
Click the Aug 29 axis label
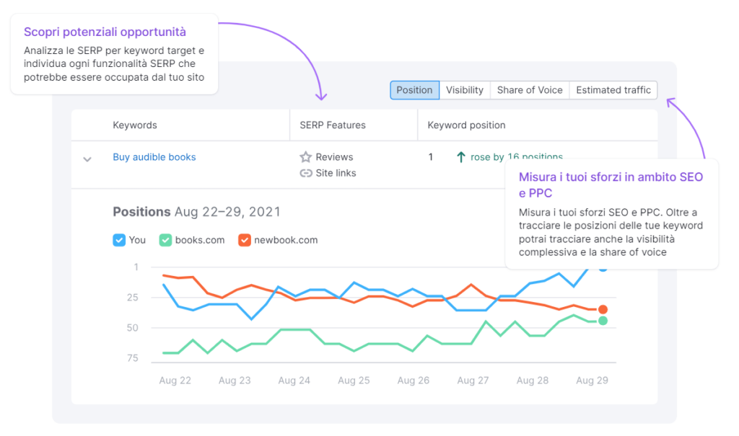point(592,380)
